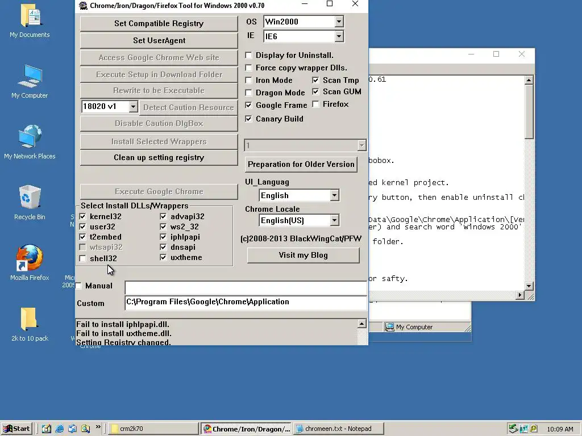Viewport: 582px width, 436px height.
Task: Switch to crm2k70 taskbar window
Action: point(153,429)
